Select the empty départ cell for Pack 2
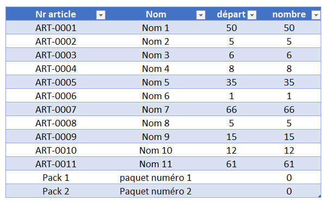 pyautogui.click(x=232, y=191)
